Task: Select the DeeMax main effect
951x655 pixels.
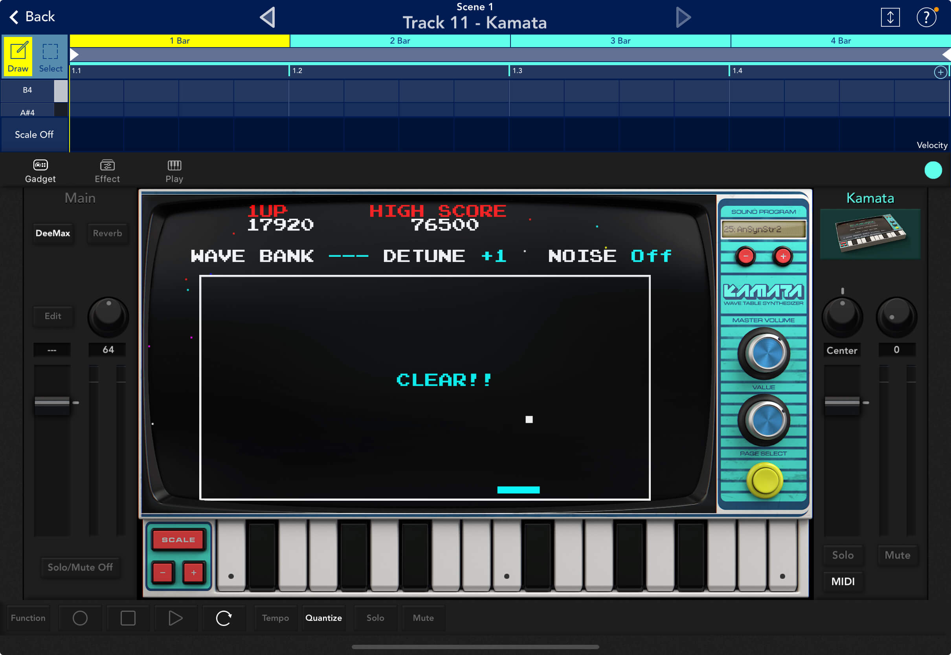Action: [x=53, y=233]
